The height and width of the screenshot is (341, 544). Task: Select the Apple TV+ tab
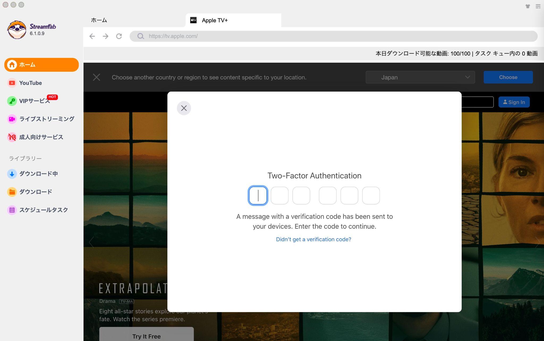(x=233, y=20)
